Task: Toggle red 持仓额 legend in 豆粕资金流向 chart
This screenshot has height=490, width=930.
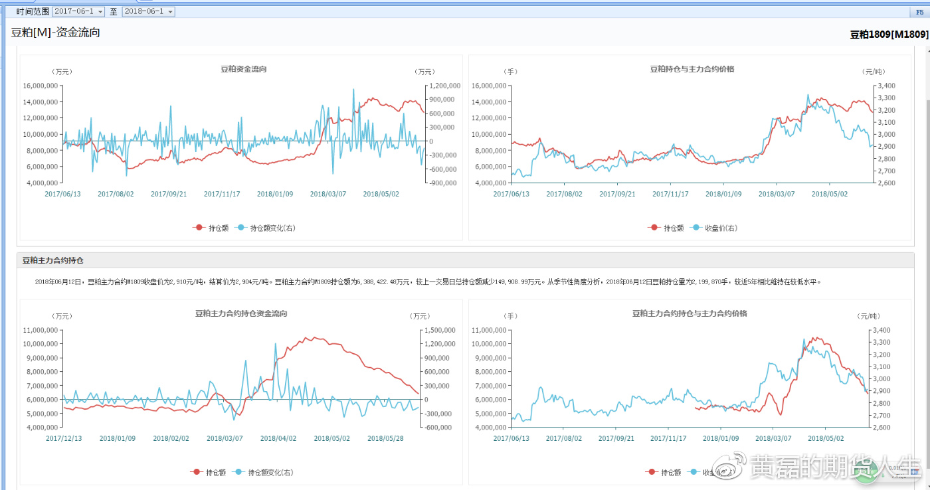Action: click(x=211, y=228)
